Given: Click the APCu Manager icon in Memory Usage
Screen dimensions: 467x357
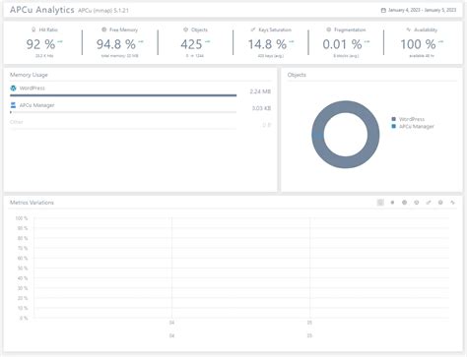Looking at the screenshot, I should 13,105.
